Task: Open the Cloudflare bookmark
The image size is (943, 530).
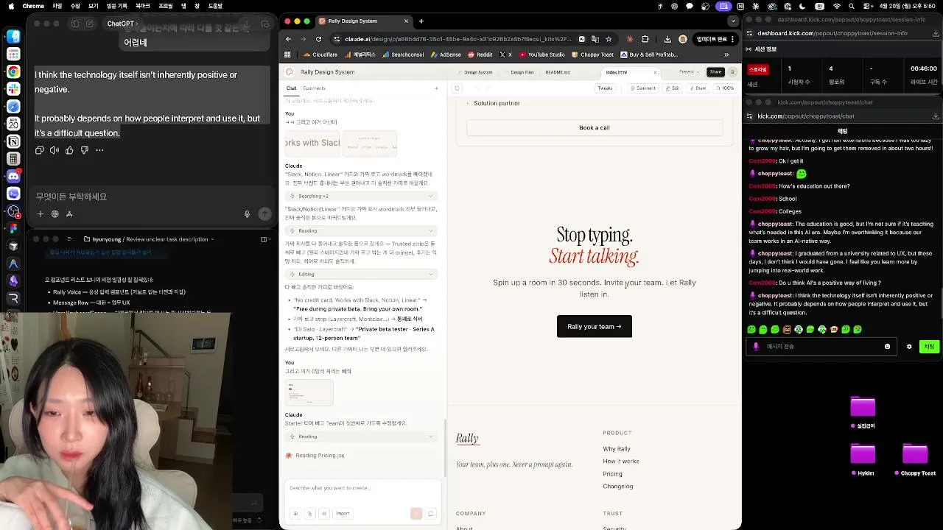Action: (x=320, y=54)
